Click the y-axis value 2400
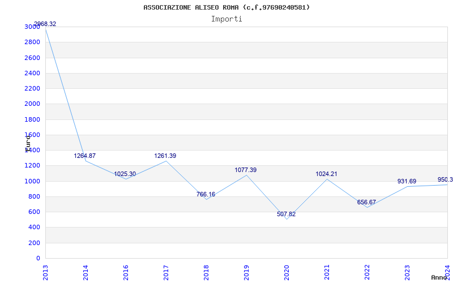 (x=32, y=73)
